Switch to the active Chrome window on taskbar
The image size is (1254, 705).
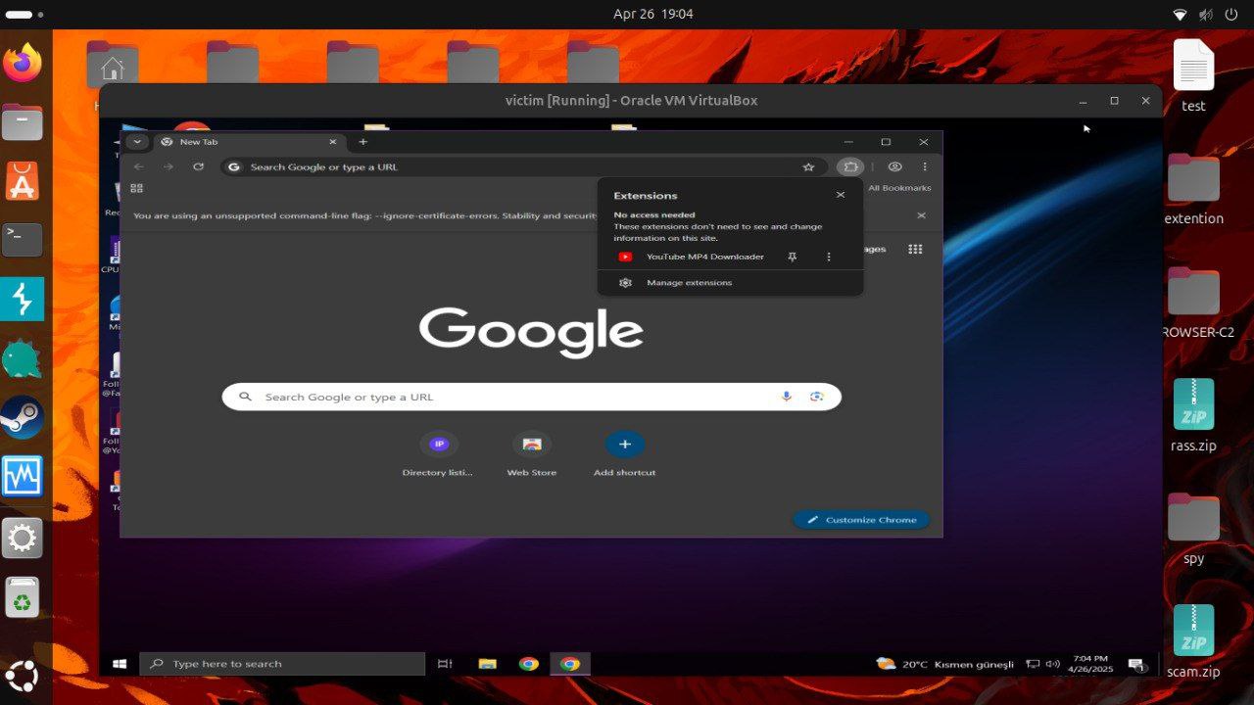[x=570, y=664]
